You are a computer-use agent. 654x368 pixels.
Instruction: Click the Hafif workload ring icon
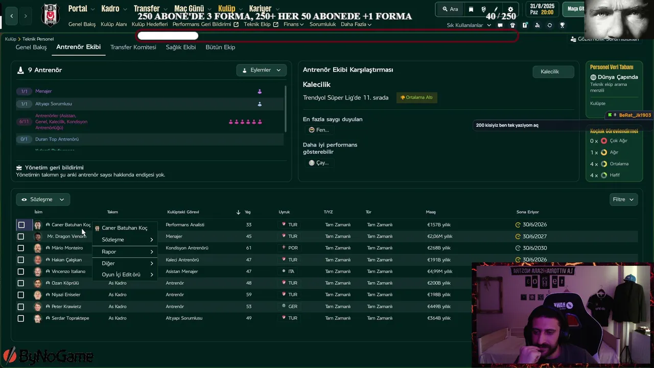click(604, 175)
